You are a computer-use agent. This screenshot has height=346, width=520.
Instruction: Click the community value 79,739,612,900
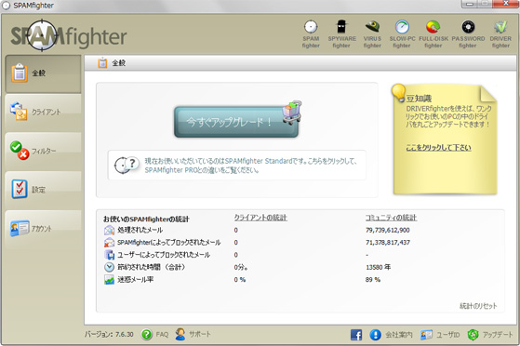(x=388, y=230)
